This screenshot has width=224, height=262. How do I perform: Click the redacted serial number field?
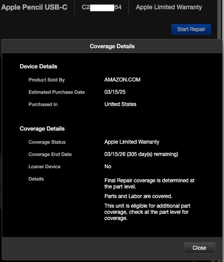(x=102, y=7)
